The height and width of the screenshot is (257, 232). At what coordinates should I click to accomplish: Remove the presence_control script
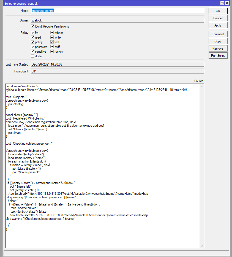[x=218, y=48]
